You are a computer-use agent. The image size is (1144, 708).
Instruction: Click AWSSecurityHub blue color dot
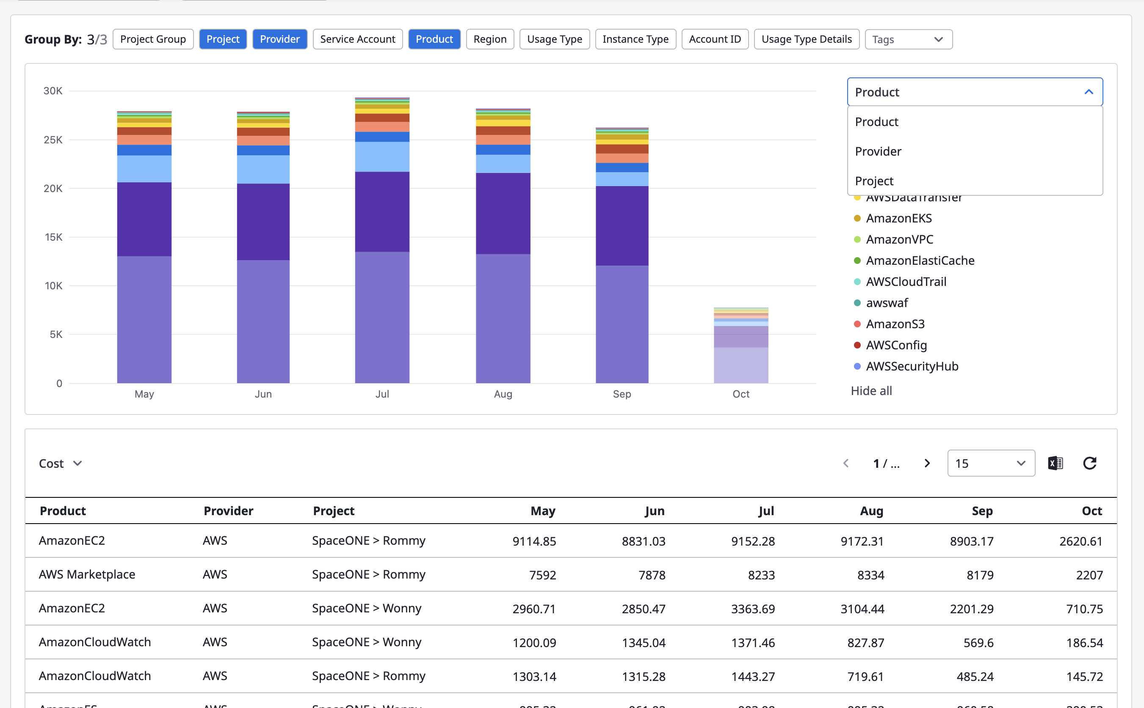coord(857,366)
